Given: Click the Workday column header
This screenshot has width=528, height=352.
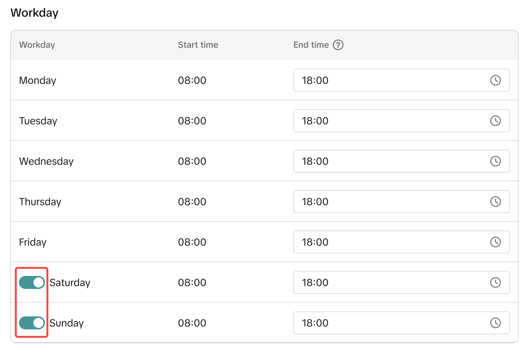Looking at the screenshot, I should pos(37,45).
